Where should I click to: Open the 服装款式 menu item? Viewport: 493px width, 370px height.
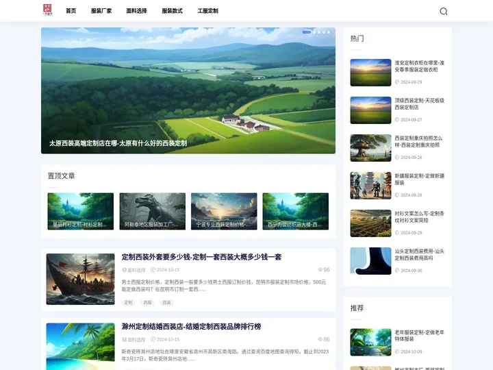click(172, 11)
